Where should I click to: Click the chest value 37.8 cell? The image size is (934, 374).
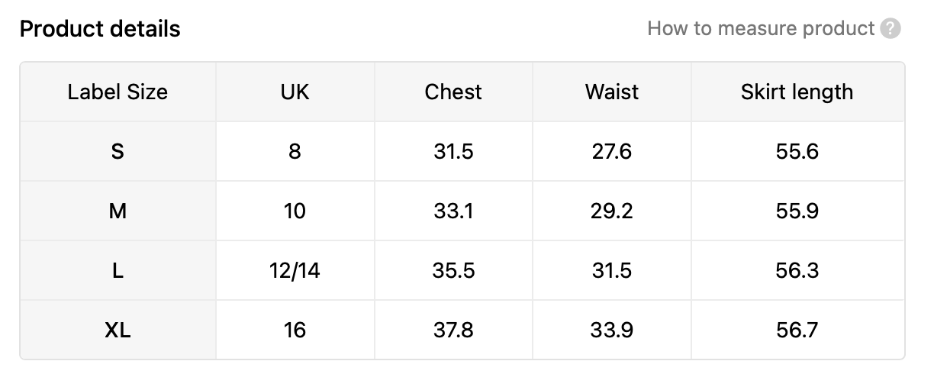point(453,330)
